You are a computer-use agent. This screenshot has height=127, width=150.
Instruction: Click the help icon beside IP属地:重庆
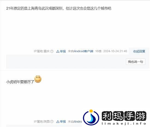click(52, 51)
